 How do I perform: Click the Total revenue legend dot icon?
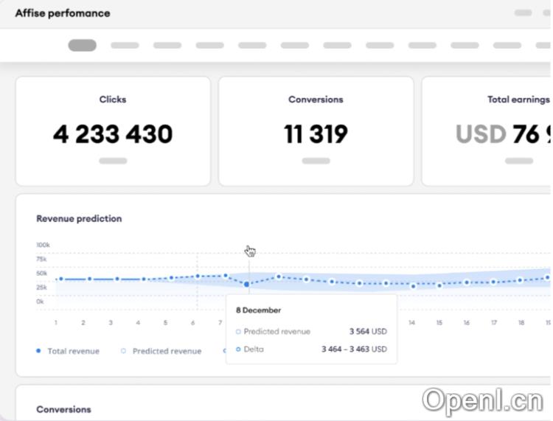coord(39,351)
